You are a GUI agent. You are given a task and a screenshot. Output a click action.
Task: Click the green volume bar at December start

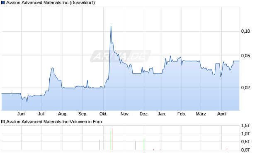pyautogui.click(x=144, y=144)
